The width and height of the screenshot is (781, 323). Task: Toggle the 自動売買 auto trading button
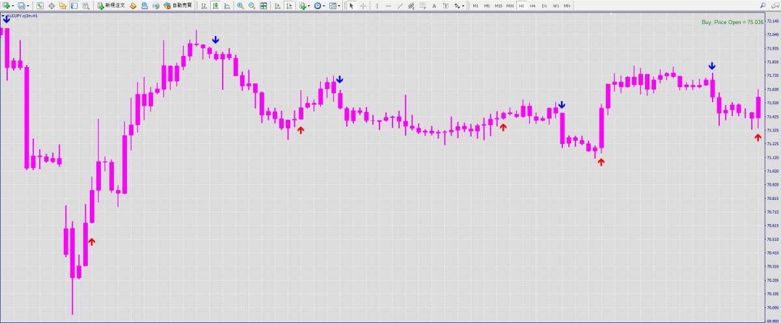177,6
